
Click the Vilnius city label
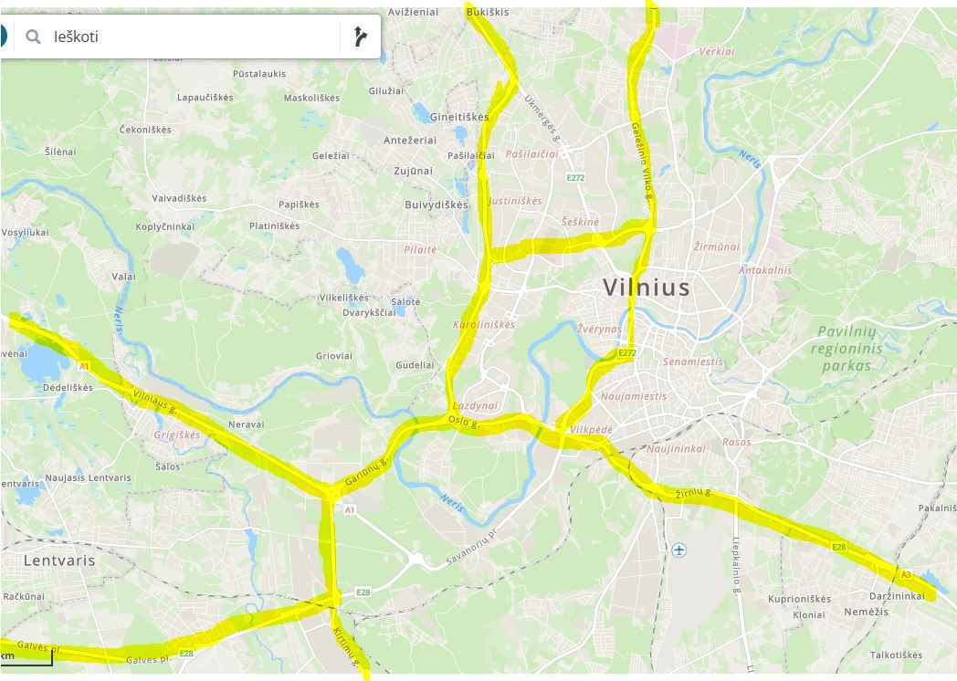(647, 288)
